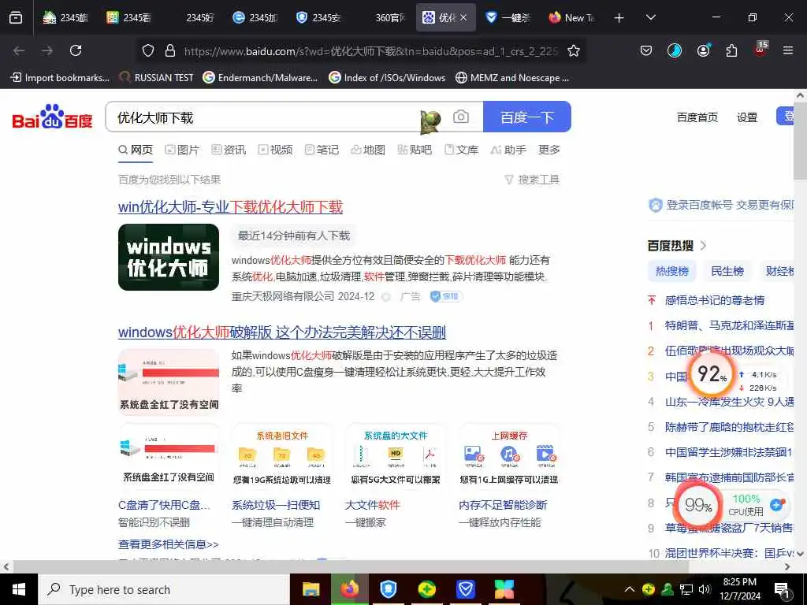Open a new tab with plus button
Image resolution: width=807 pixels, height=605 pixels.
point(619,18)
